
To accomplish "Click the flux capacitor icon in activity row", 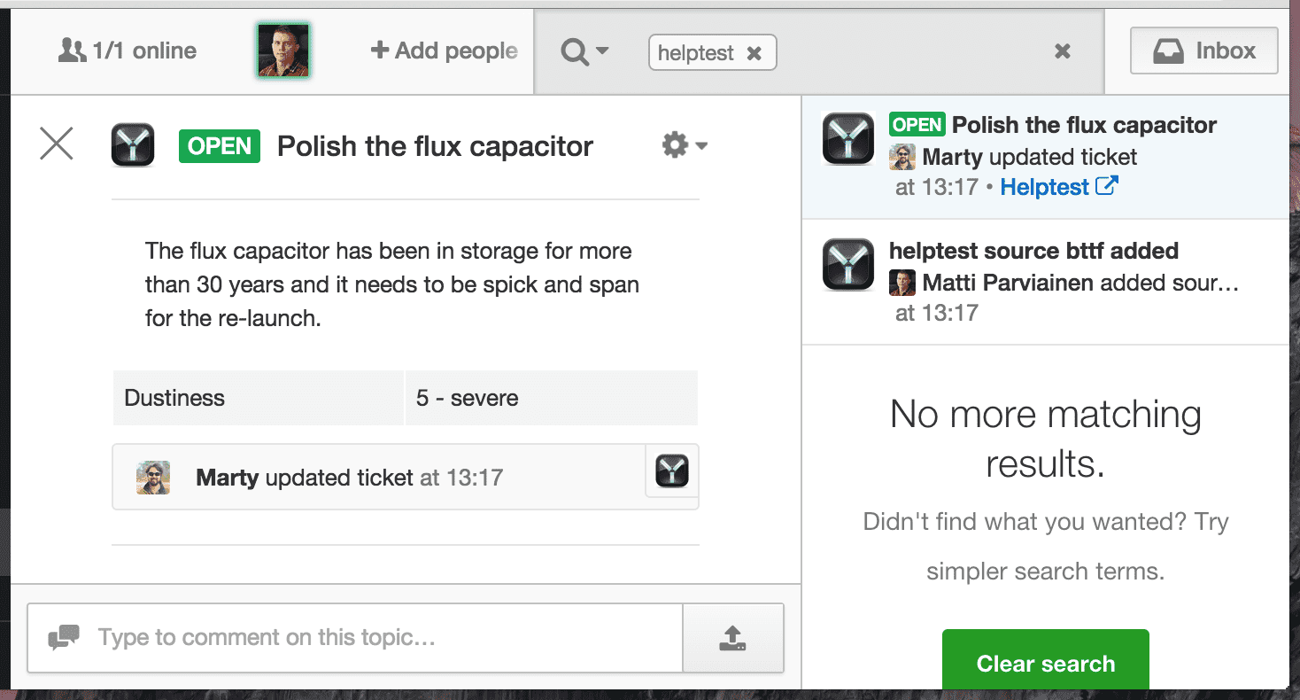I will pyautogui.click(x=672, y=471).
